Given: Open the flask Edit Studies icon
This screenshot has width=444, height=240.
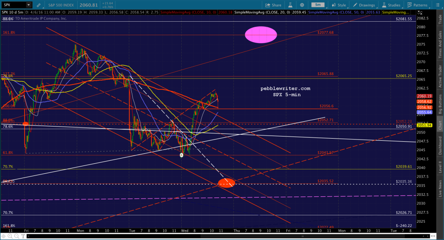Looking at the screenshot, I should (290, 5).
